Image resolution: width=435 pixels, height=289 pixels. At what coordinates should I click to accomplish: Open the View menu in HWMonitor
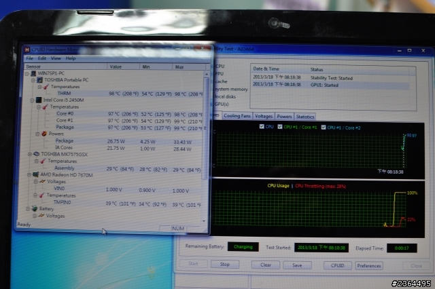(x=56, y=58)
